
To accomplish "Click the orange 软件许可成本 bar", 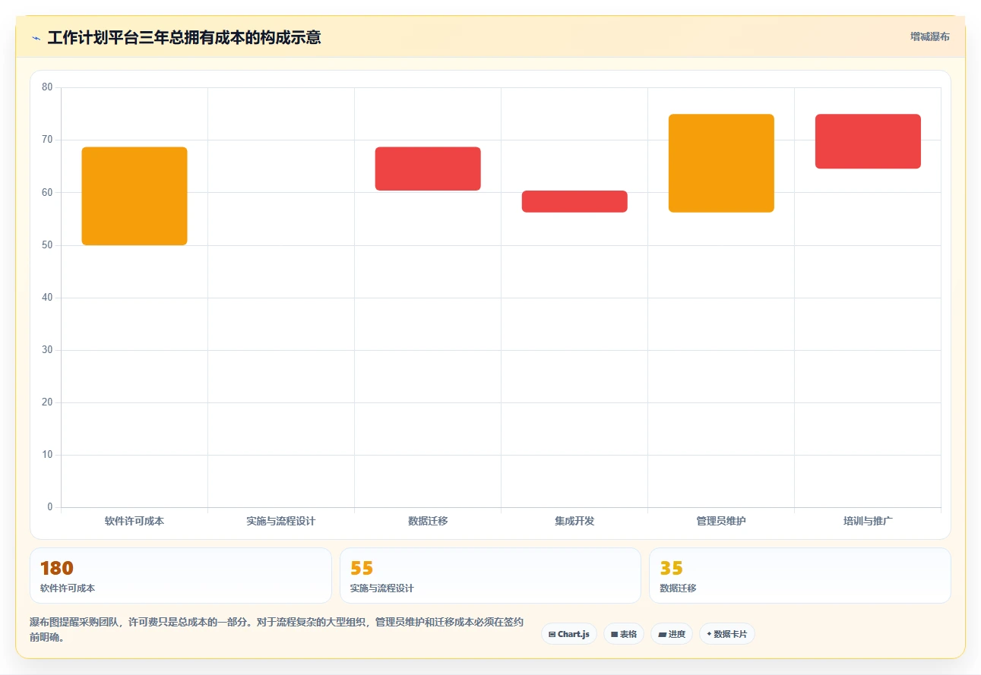I will [134, 196].
